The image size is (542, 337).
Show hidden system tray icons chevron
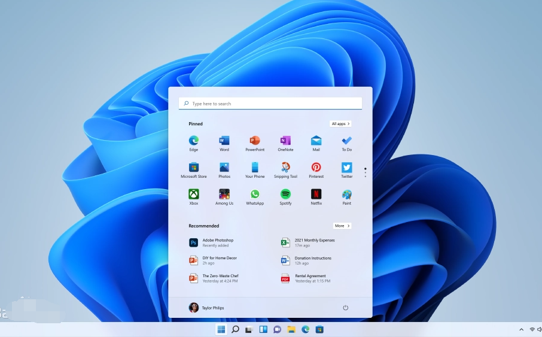[x=521, y=330]
